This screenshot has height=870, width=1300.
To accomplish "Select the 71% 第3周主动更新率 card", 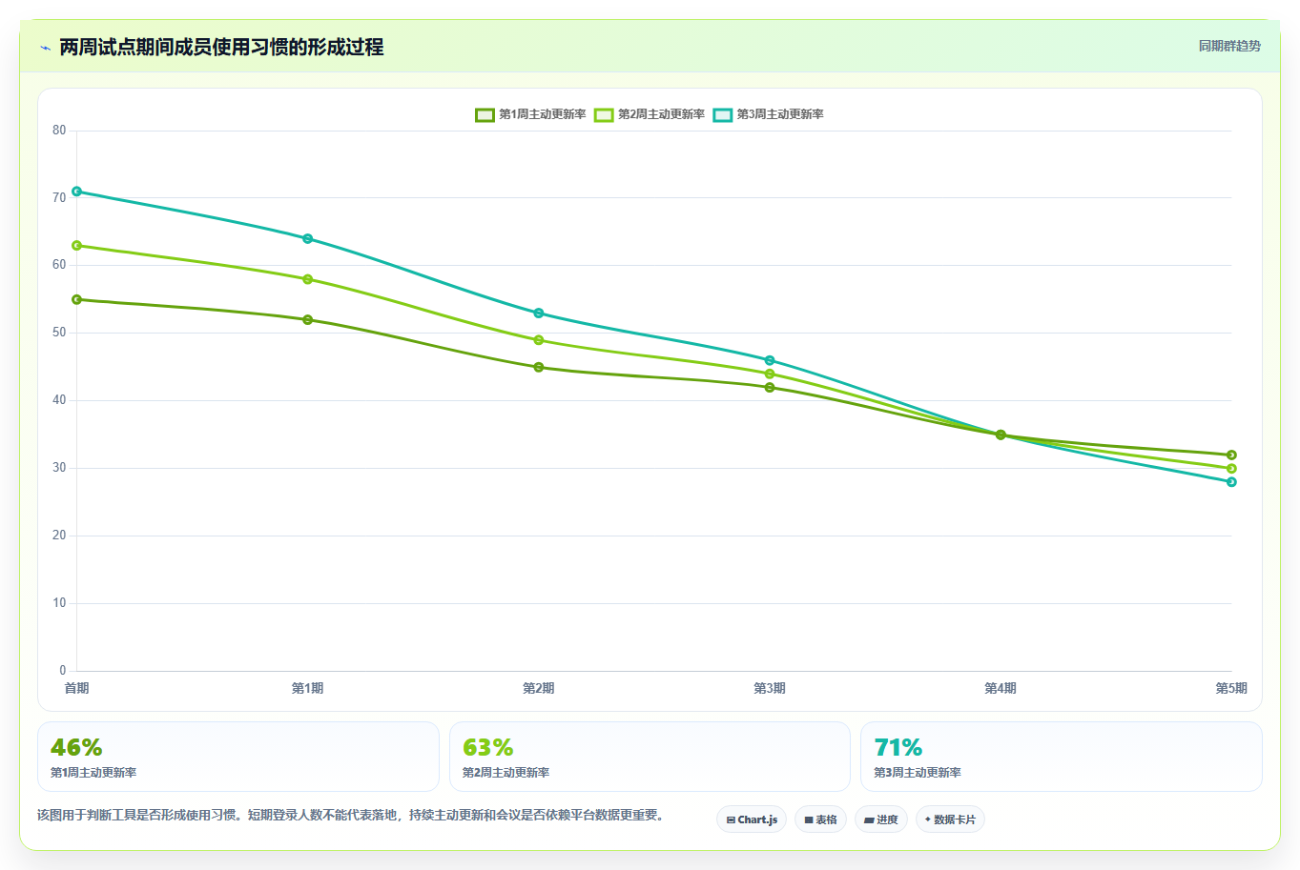I will click(1061, 757).
